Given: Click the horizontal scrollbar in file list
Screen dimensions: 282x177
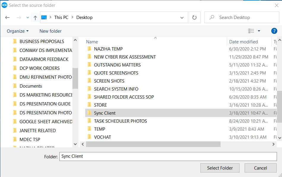Looking at the screenshot, I should (x=153, y=144).
